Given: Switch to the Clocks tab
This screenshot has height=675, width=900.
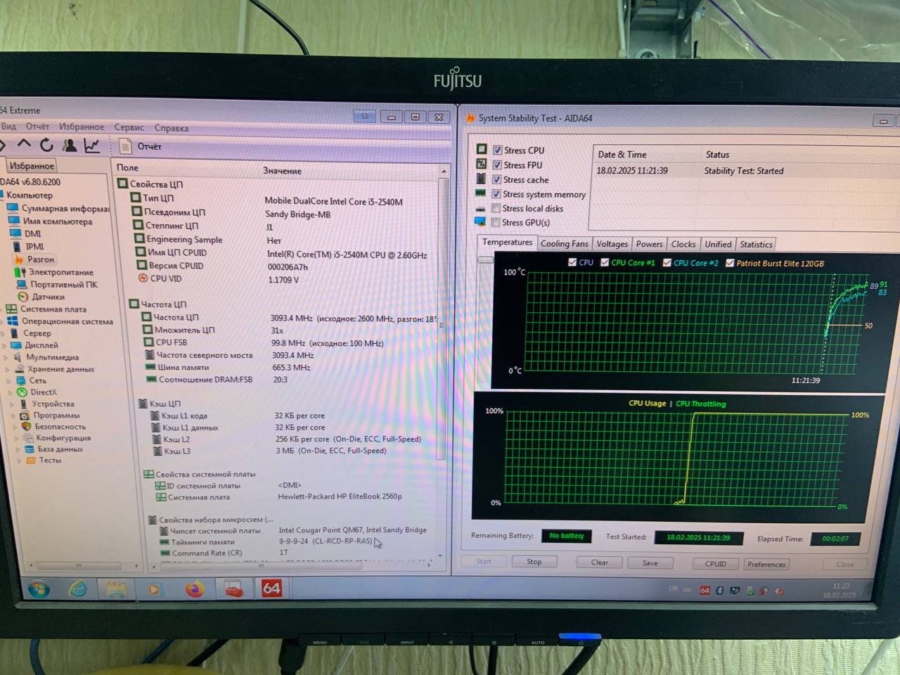Looking at the screenshot, I should coord(683,244).
